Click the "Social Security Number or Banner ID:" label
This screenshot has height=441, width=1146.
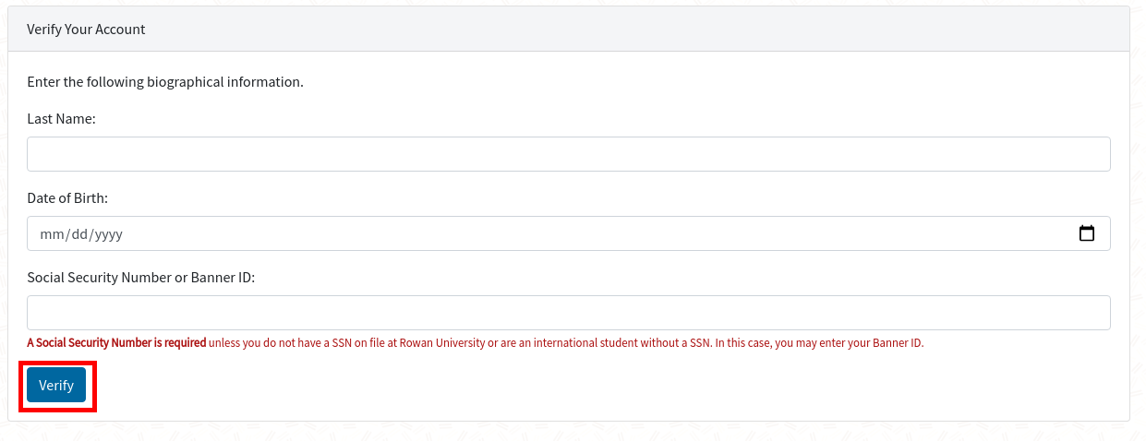coord(140,278)
